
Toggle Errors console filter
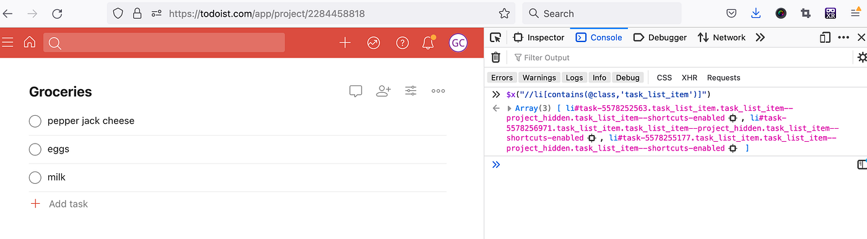click(502, 77)
